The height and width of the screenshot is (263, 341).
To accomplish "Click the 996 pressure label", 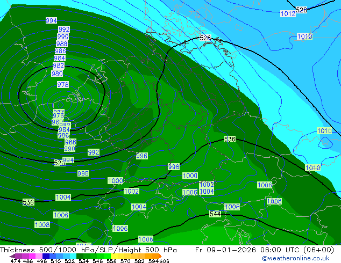I will click(x=141, y=156).
